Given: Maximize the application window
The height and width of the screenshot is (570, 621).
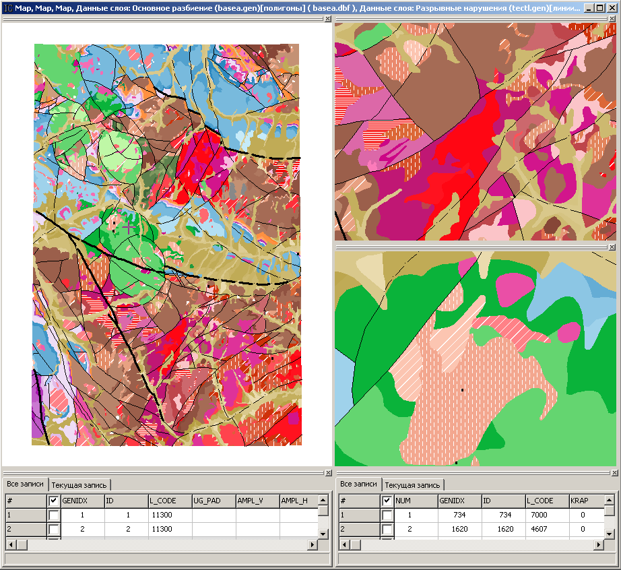Looking at the screenshot, I should 600,8.
